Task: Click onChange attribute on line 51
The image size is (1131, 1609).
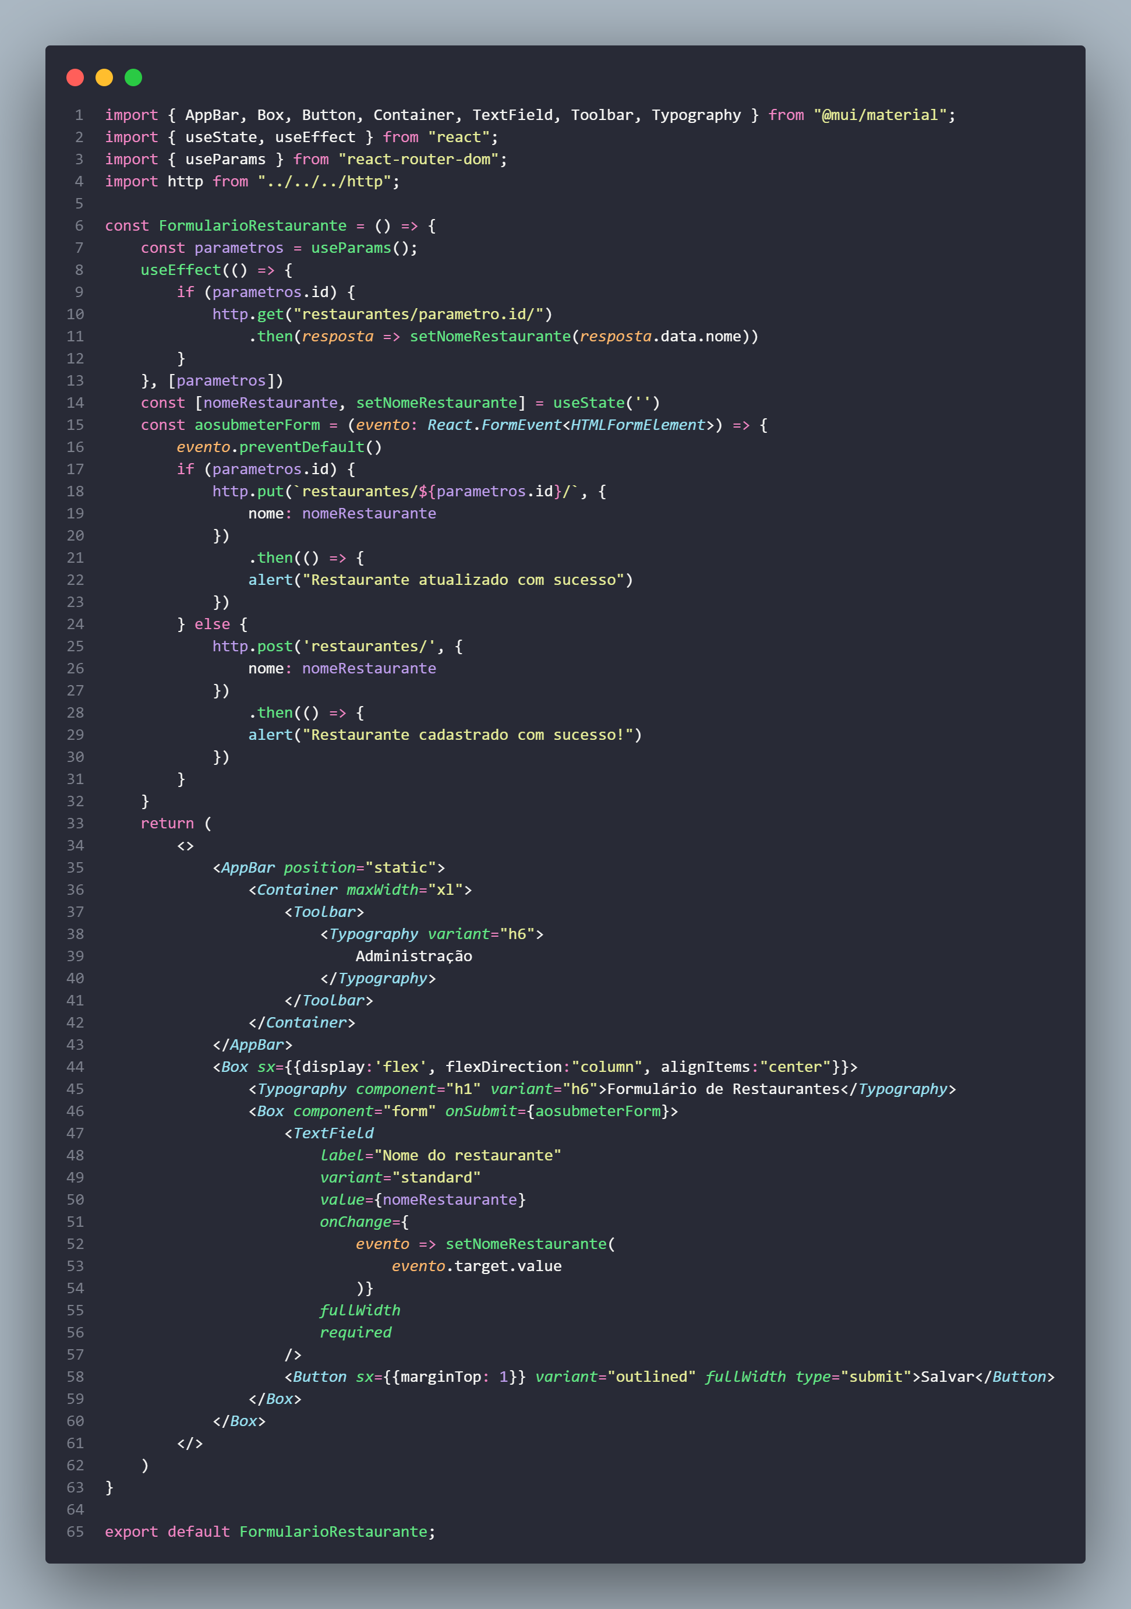Action: (355, 1222)
